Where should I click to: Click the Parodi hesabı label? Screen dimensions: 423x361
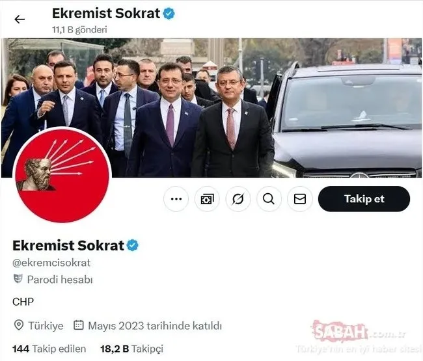pos(60,280)
